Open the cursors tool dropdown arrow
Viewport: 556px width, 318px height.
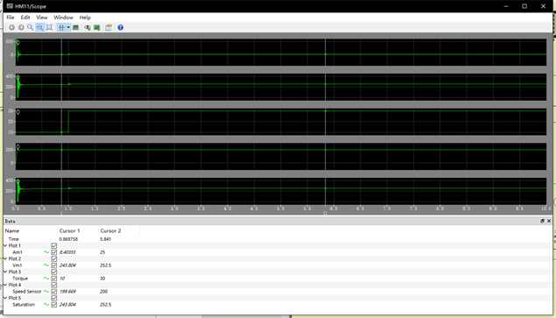(x=68, y=27)
